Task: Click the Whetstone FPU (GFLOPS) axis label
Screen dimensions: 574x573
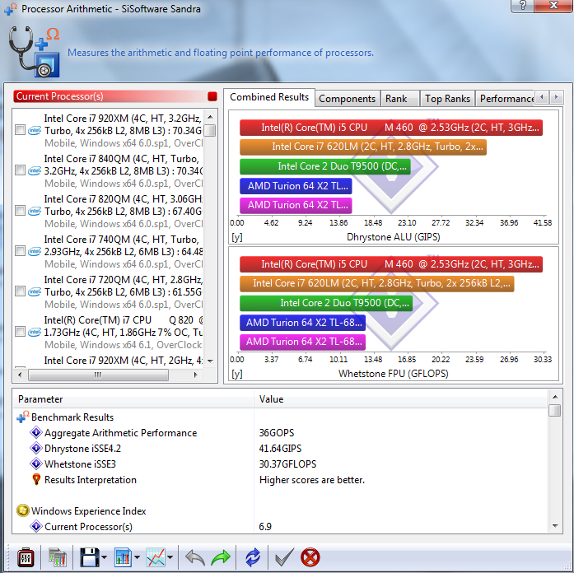Action: point(393,374)
